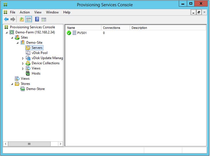The height and width of the screenshot is (156, 210).
Task: Click the console icon in the menu bar
Action: (x=5, y=12)
